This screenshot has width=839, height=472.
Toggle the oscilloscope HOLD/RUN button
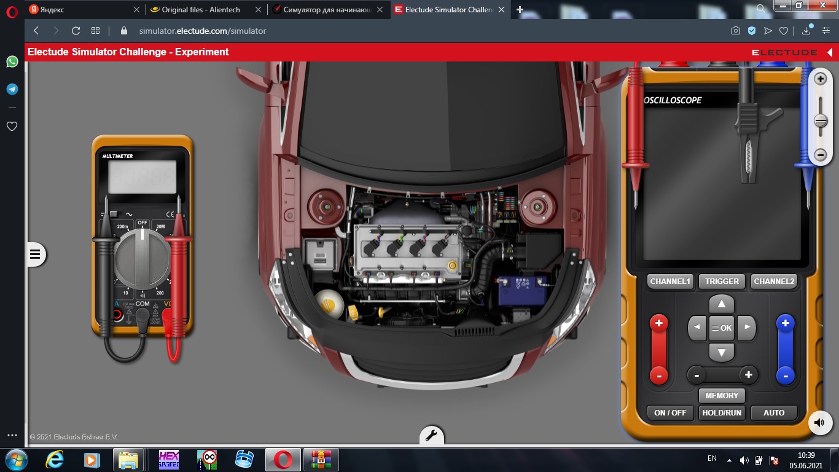coord(722,412)
